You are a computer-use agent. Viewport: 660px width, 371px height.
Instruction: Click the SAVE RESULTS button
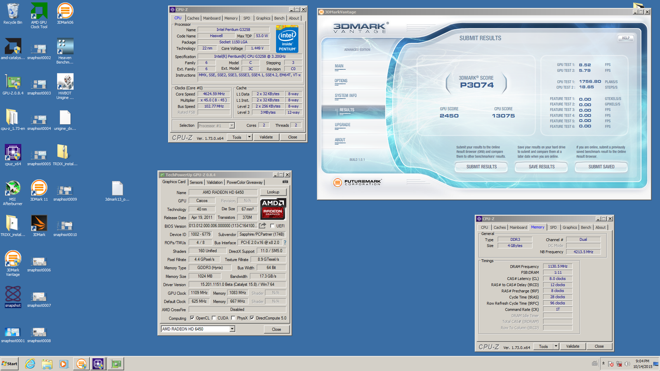click(x=541, y=167)
